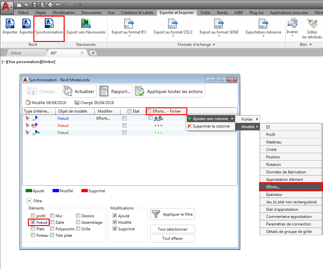Click the Tout sélectionner button
The width and height of the screenshot is (323, 269).
click(173, 229)
